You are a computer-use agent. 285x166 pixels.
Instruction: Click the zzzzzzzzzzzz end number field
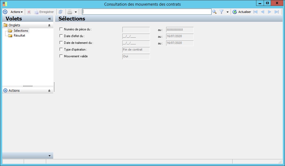[180, 30]
